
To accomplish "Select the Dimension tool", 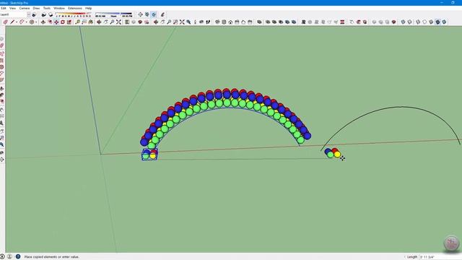I will [x=84, y=22].
